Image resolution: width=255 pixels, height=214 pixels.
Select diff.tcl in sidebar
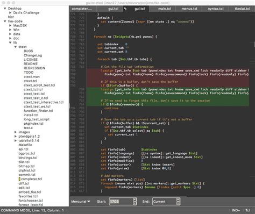(24, 183)
